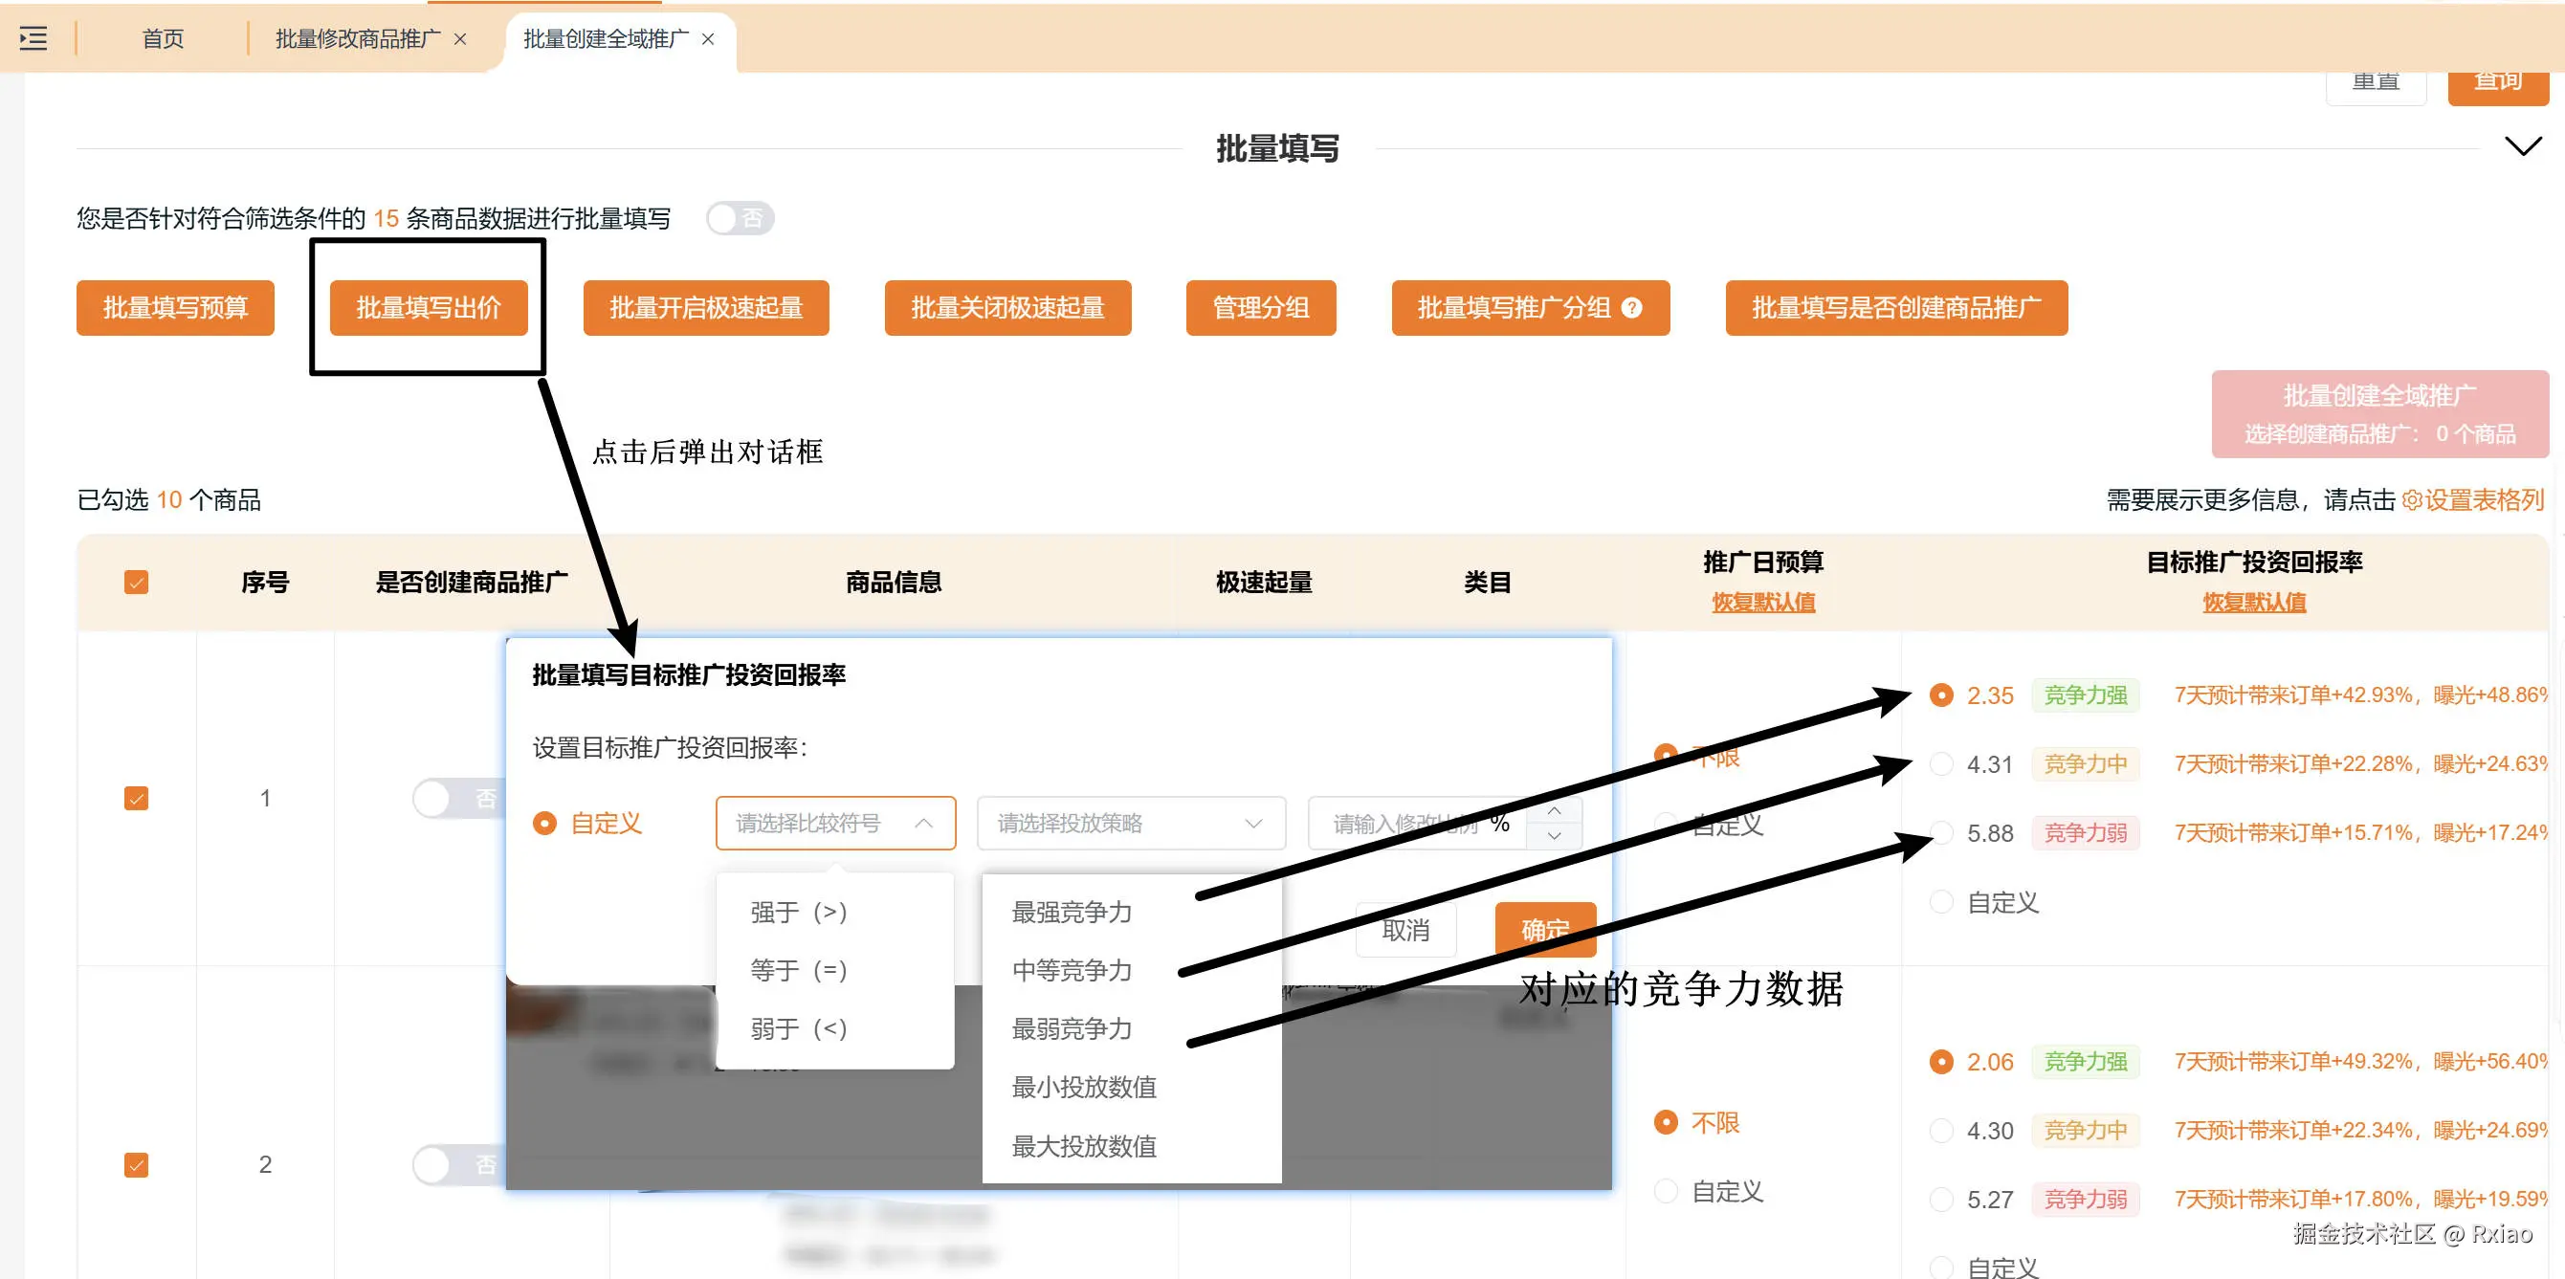Click 确定 in the dialog
Viewport: 2565px width, 1279px height.
pos(1545,930)
